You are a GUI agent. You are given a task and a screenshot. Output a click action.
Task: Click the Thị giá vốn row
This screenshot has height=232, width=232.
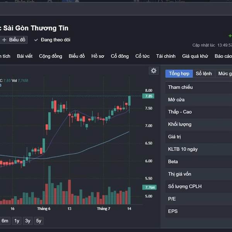(x=199, y=174)
